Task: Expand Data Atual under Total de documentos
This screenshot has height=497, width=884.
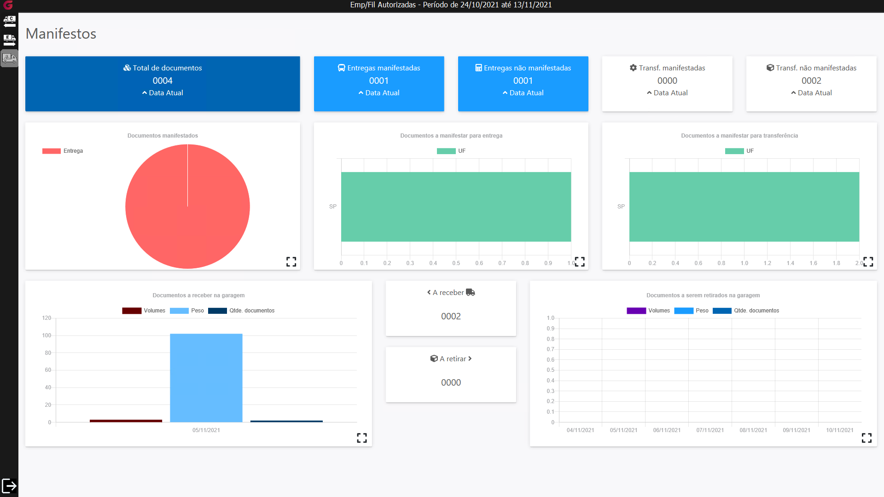Action: pos(163,93)
